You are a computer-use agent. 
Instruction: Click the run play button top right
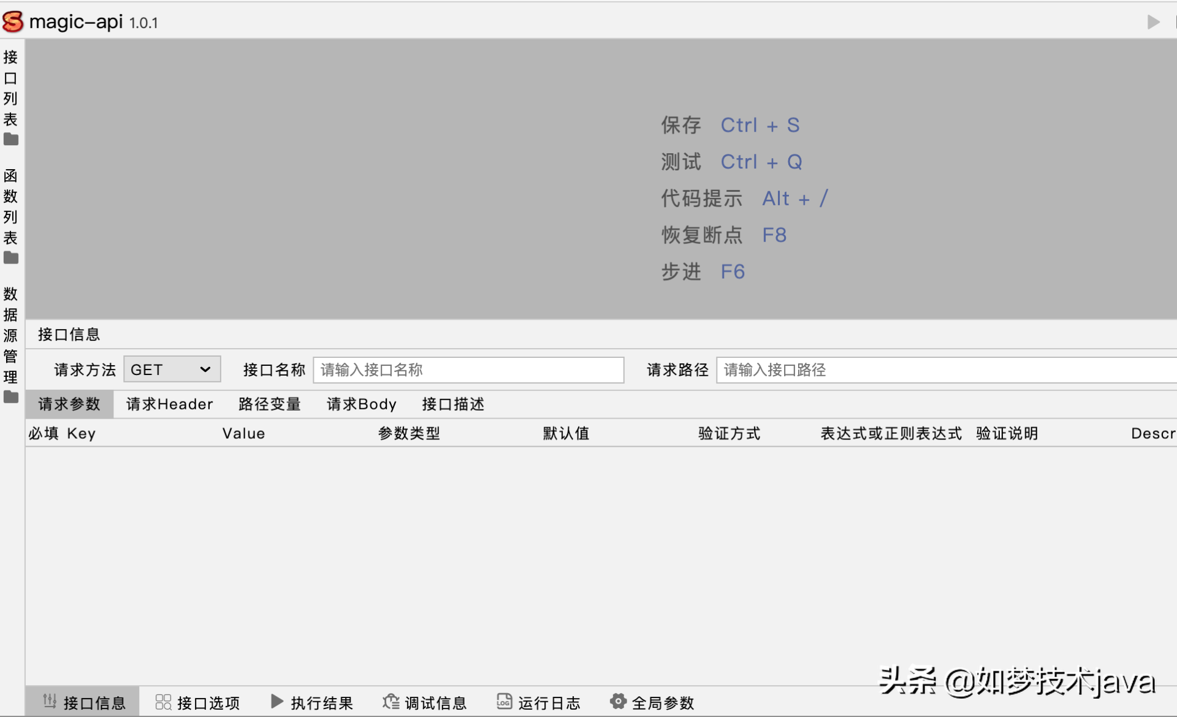click(x=1153, y=23)
